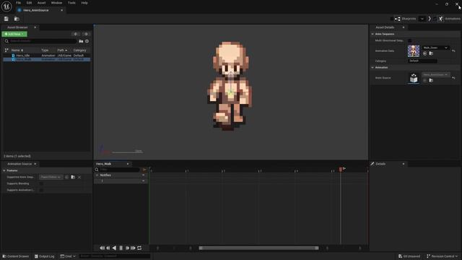Select the Hero_Idle asset row
This screenshot has width=462, height=260.
pyautogui.click(x=47, y=56)
